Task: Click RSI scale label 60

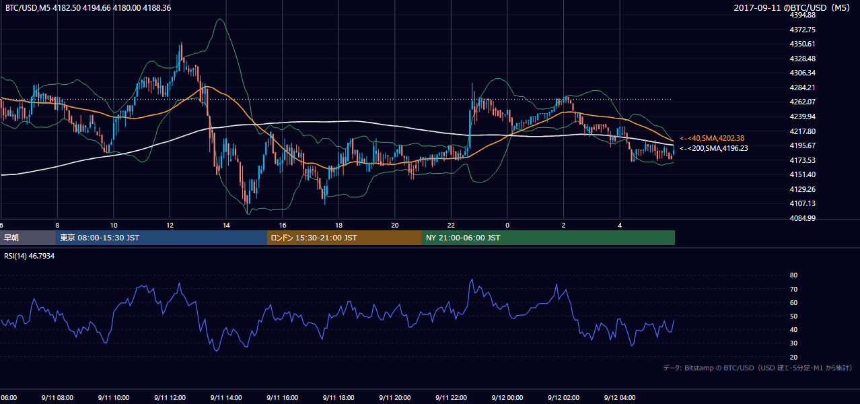Action: (793, 302)
